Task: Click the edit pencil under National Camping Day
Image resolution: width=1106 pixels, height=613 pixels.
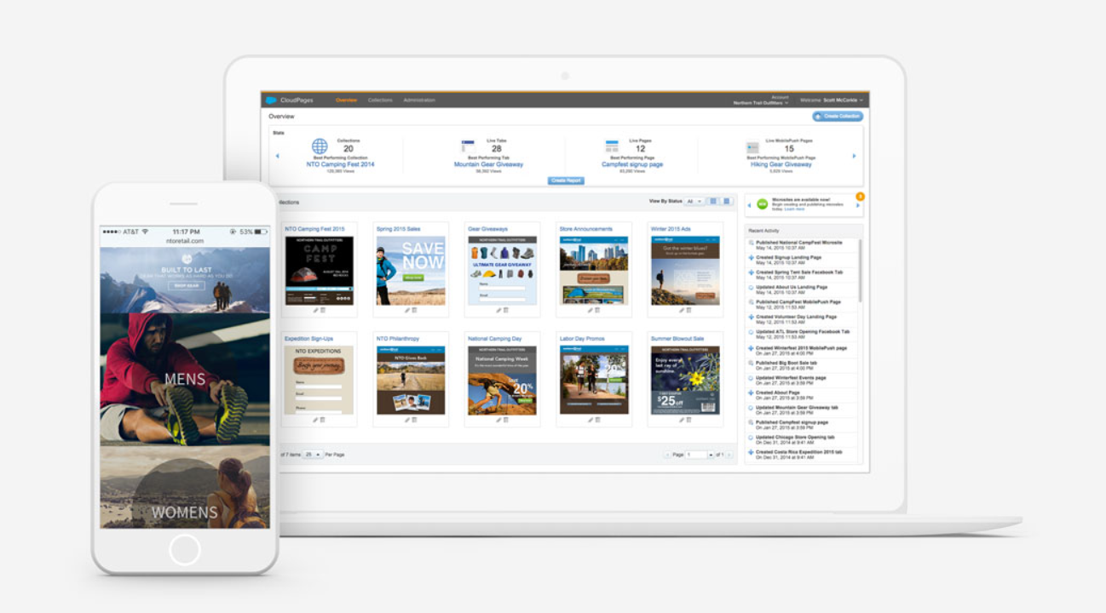Action: (498, 420)
